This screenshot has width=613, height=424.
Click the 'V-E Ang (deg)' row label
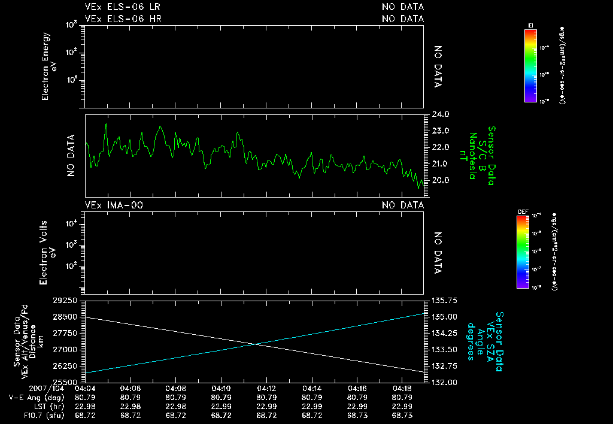[x=37, y=398]
